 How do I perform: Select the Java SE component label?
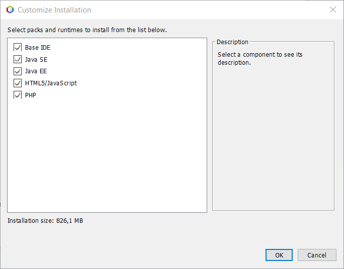click(x=36, y=60)
